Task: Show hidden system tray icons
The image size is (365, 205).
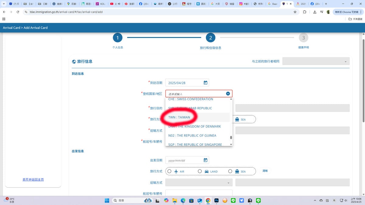Action: 315,200
